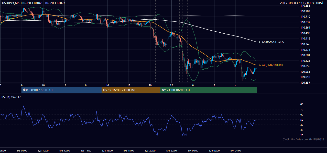Click price axis value 109.910

(306, 77)
